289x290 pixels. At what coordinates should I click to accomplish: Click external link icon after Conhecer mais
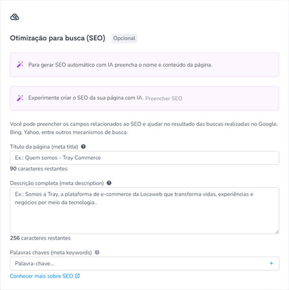coord(78,276)
